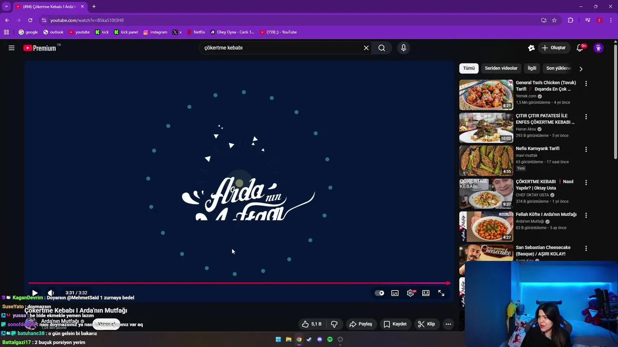The height and width of the screenshot is (347, 618).
Task: Select the Son yüklenenler chip
Action: click(559, 68)
